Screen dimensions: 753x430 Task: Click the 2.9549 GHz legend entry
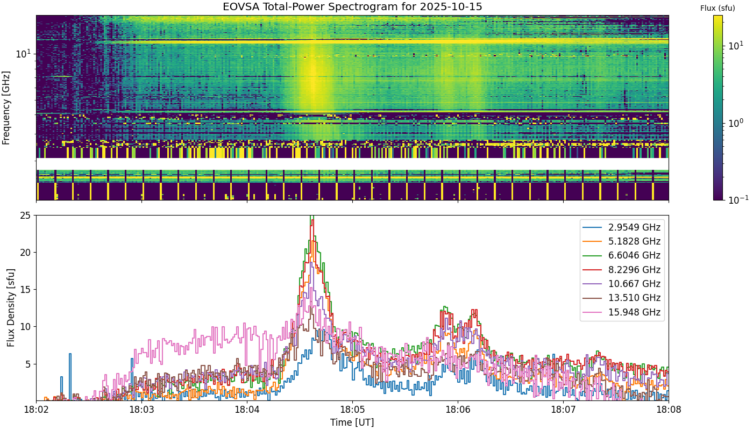coord(622,227)
